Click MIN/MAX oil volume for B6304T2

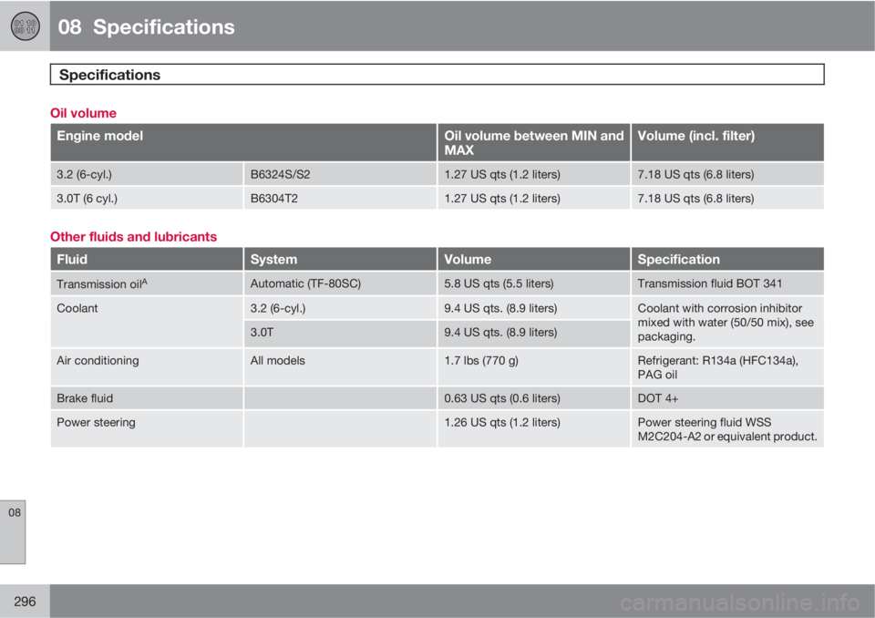click(x=534, y=198)
